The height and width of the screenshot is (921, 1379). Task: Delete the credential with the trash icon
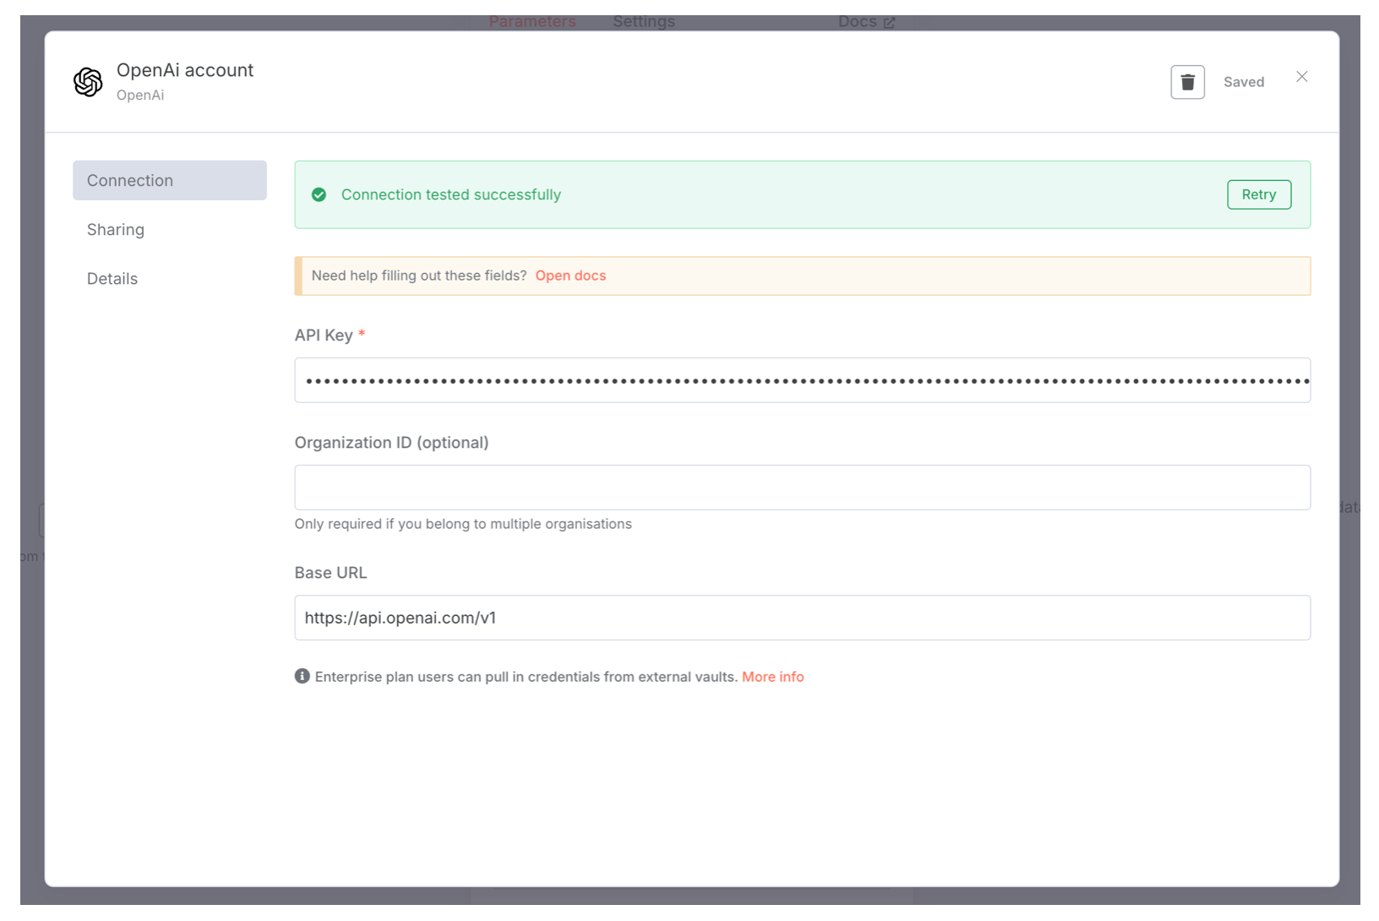click(1186, 82)
